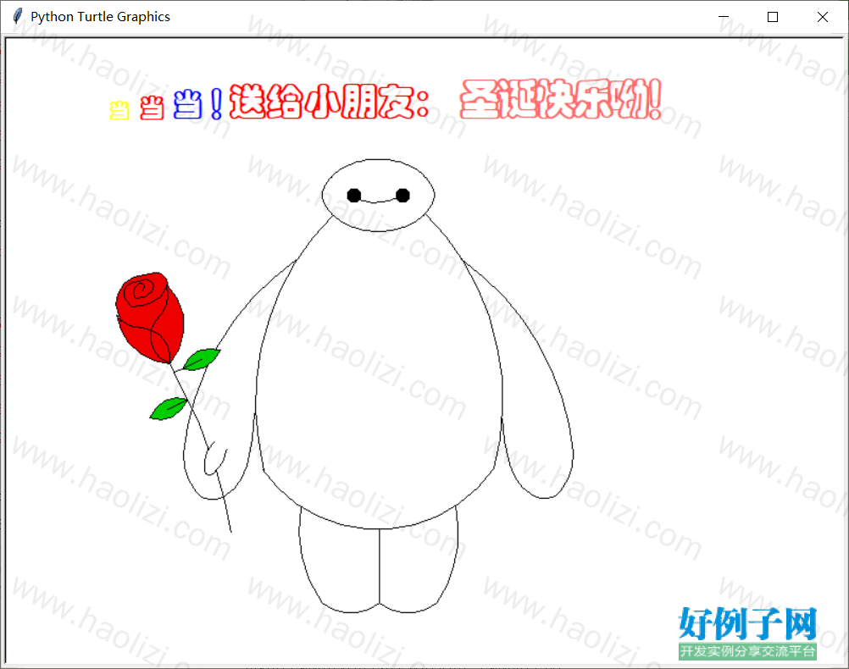
Task: Click the window title 'Python Turtle Graphics'
Action: click(x=100, y=17)
